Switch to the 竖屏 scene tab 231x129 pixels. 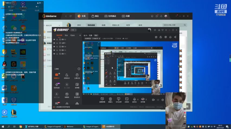click(66, 35)
